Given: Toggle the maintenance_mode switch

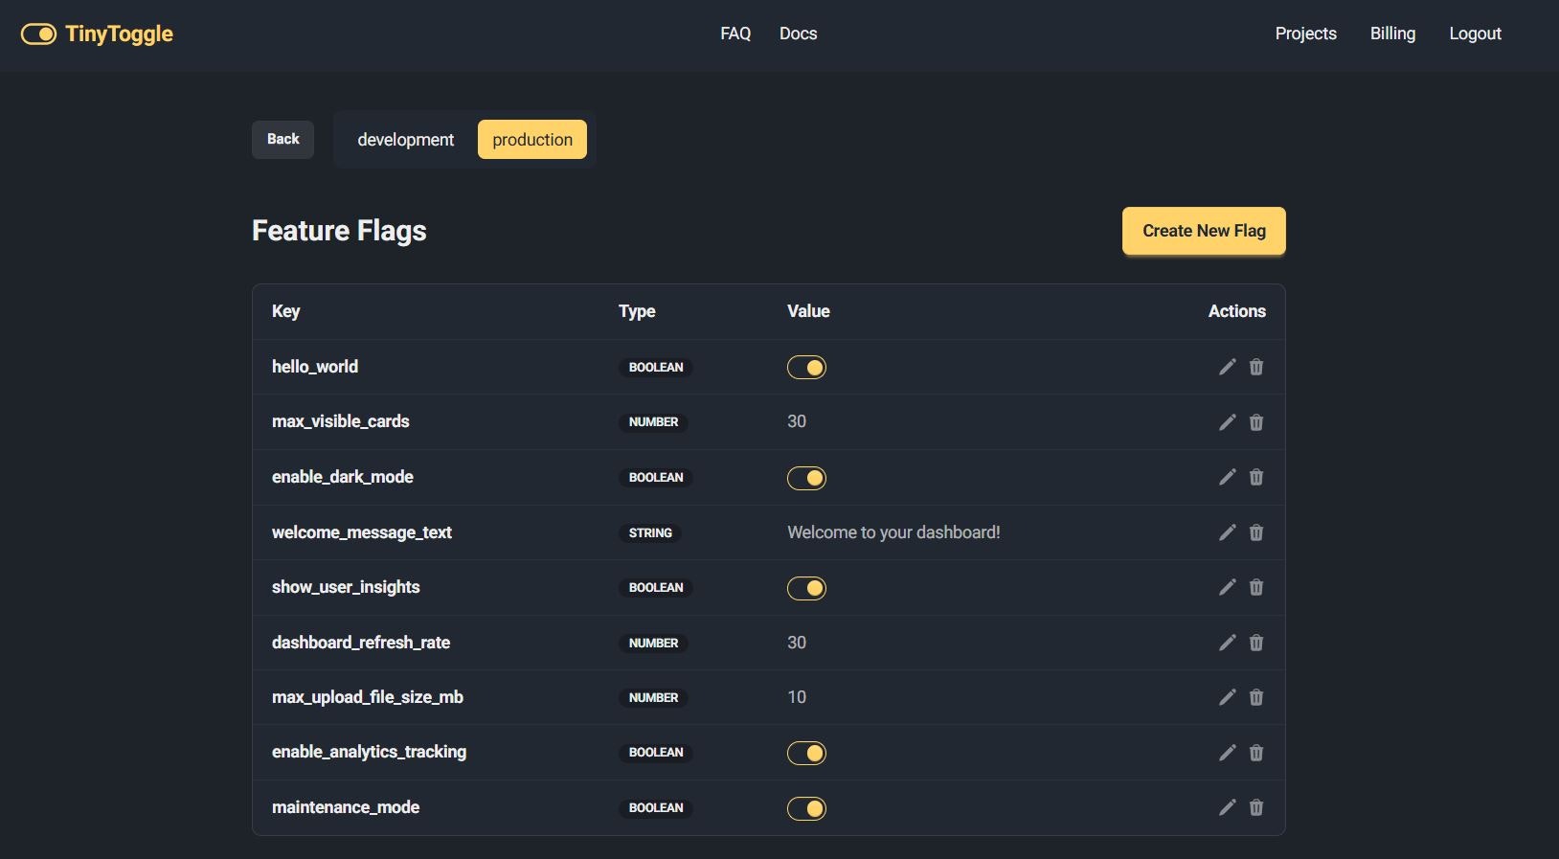Looking at the screenshot, I should [806, 808].
